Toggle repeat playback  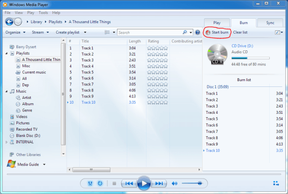[100, 183]
